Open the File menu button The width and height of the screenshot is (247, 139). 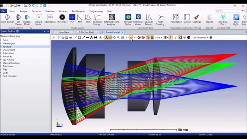pos(3,11)
